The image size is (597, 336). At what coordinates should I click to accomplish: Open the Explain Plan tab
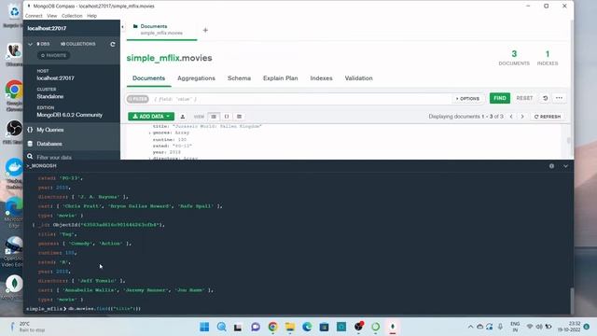[280, 78]
